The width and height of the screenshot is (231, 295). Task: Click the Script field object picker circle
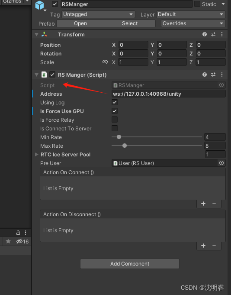click(221, 85)
